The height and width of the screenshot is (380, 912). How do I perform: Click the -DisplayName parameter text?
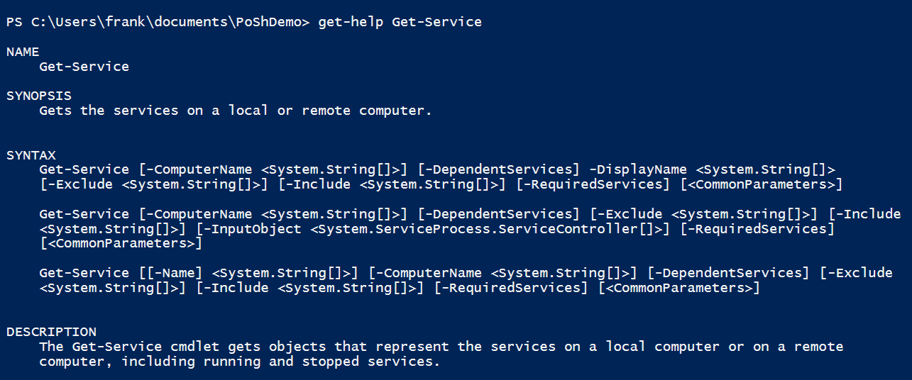(638, 169)
